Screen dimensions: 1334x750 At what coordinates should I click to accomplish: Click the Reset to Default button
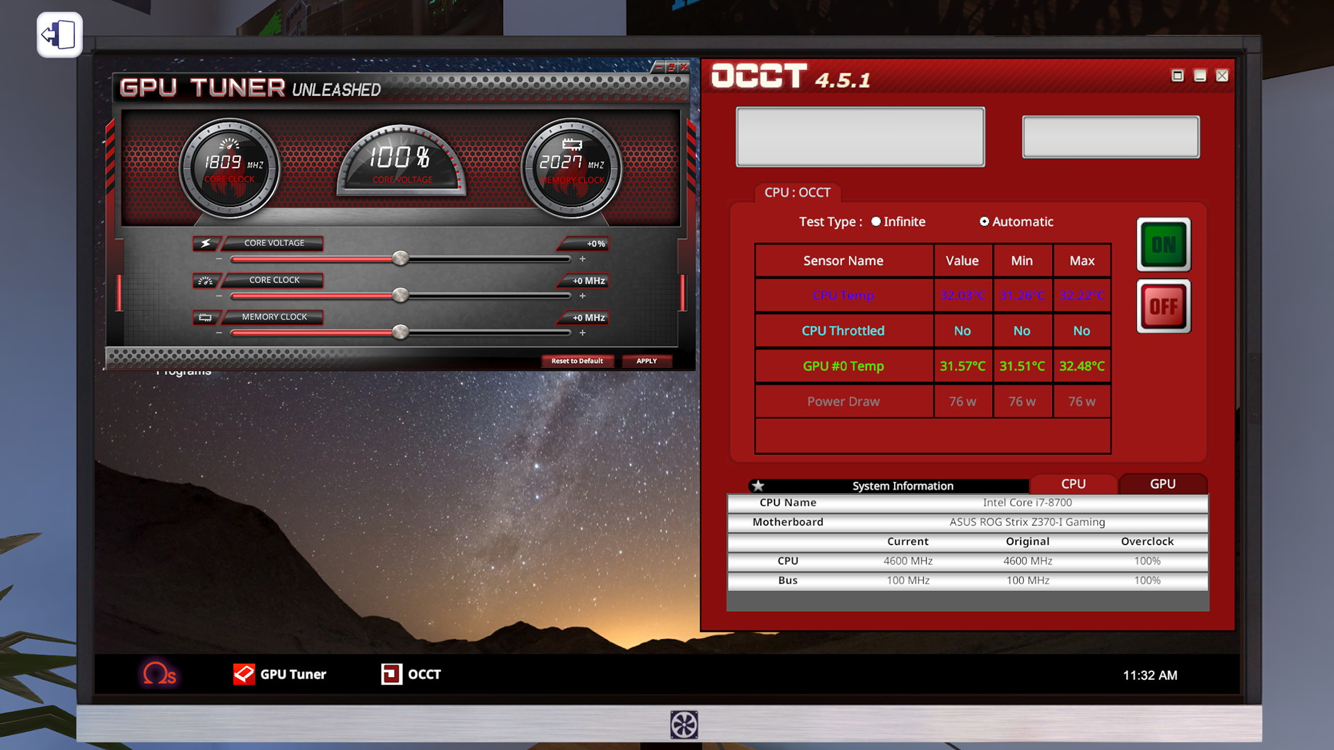coord(575,360)
